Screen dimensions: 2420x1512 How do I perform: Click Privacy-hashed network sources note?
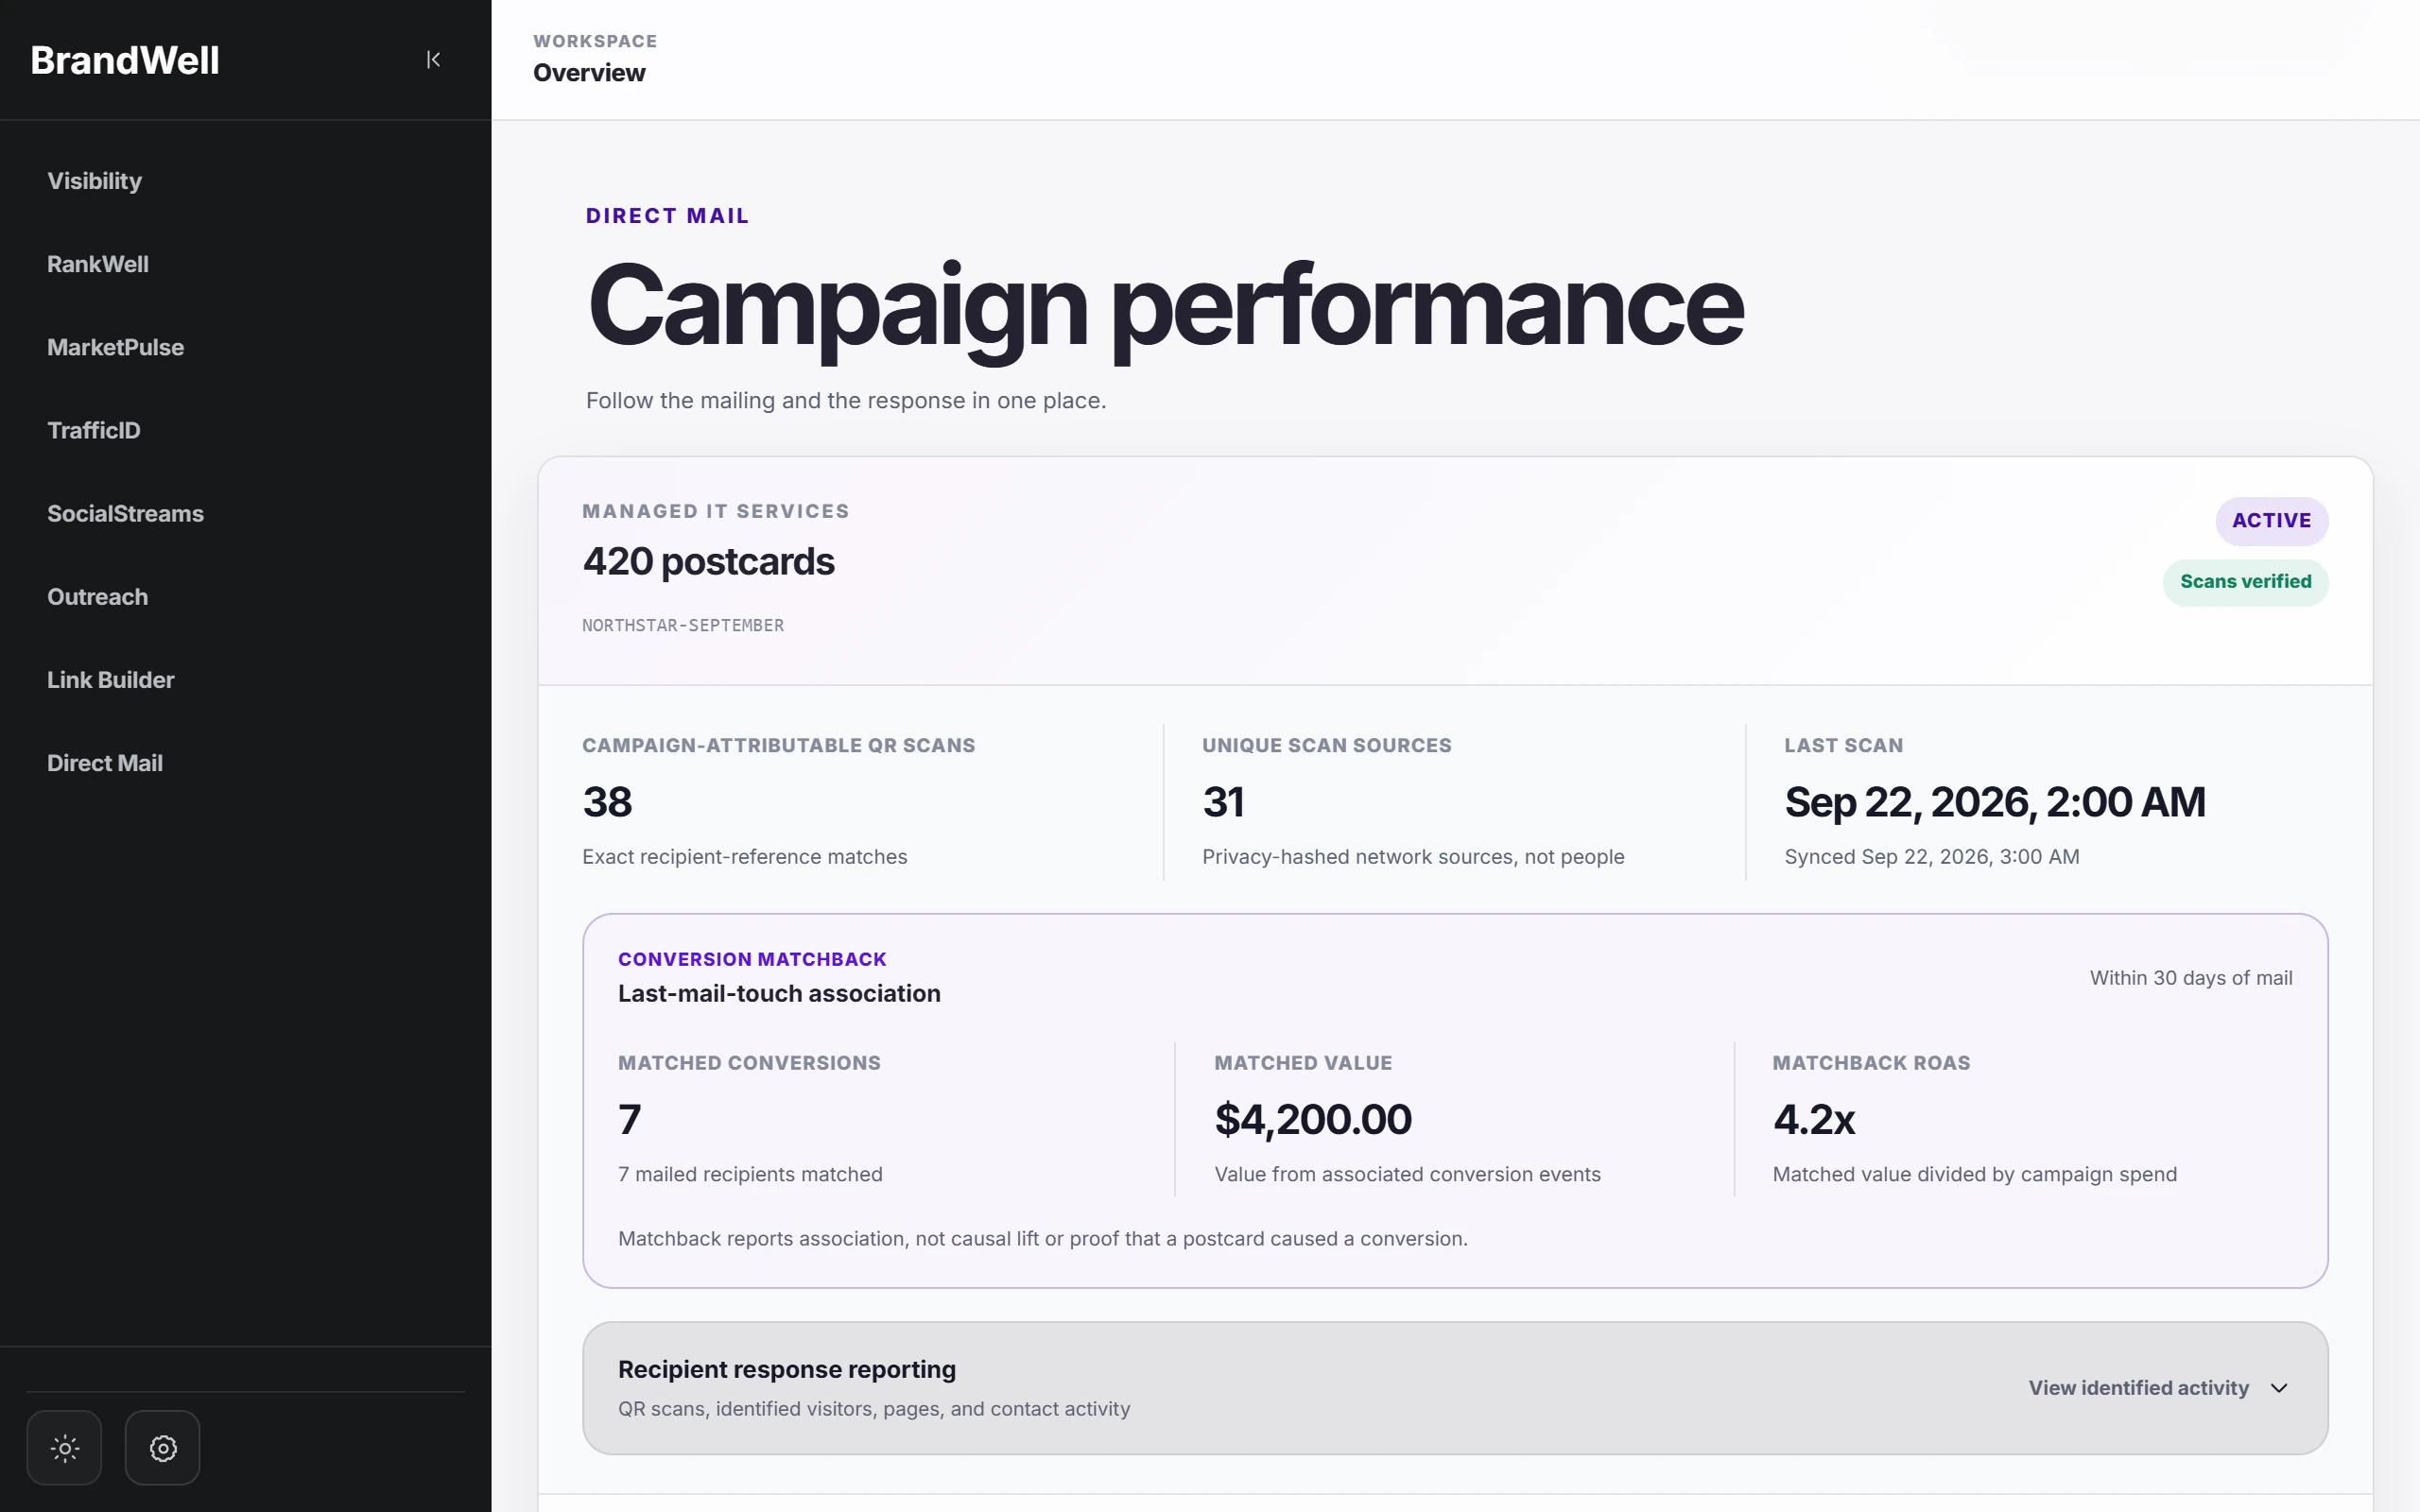(x=1412, y=856)
